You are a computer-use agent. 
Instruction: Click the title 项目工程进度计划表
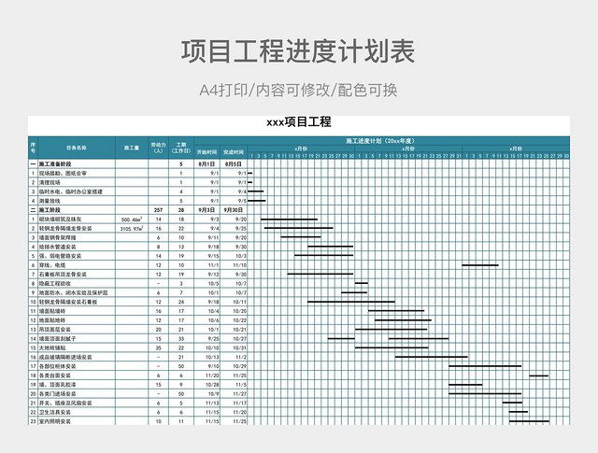coord(298,51)
